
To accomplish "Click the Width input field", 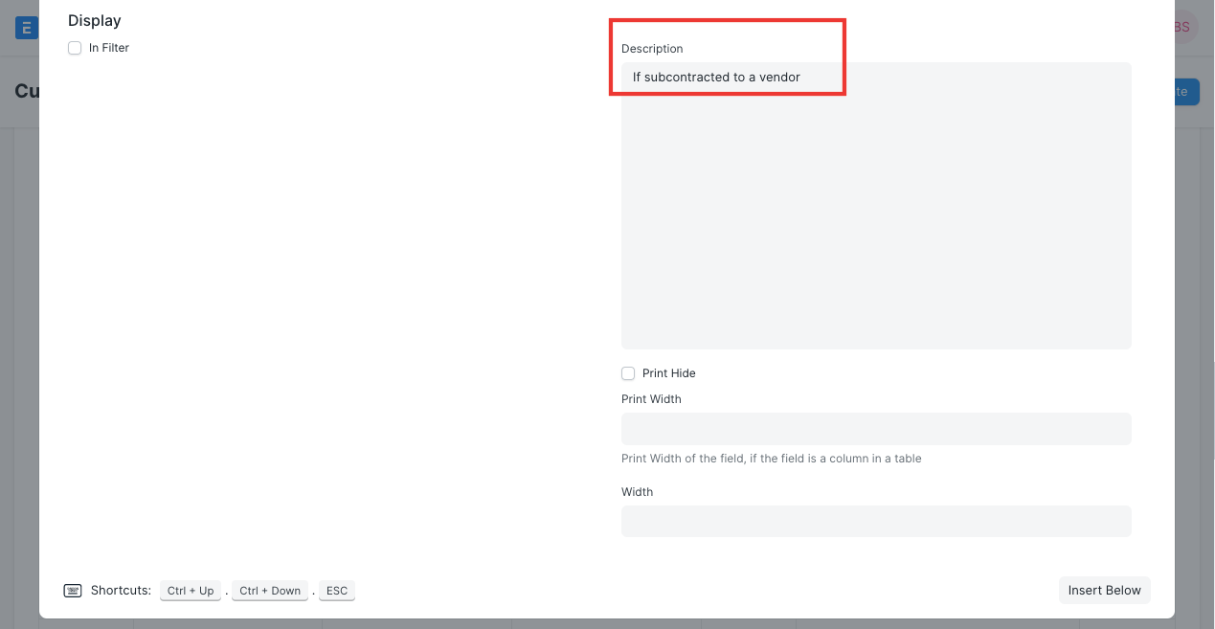I will click(x=876, y=521).
